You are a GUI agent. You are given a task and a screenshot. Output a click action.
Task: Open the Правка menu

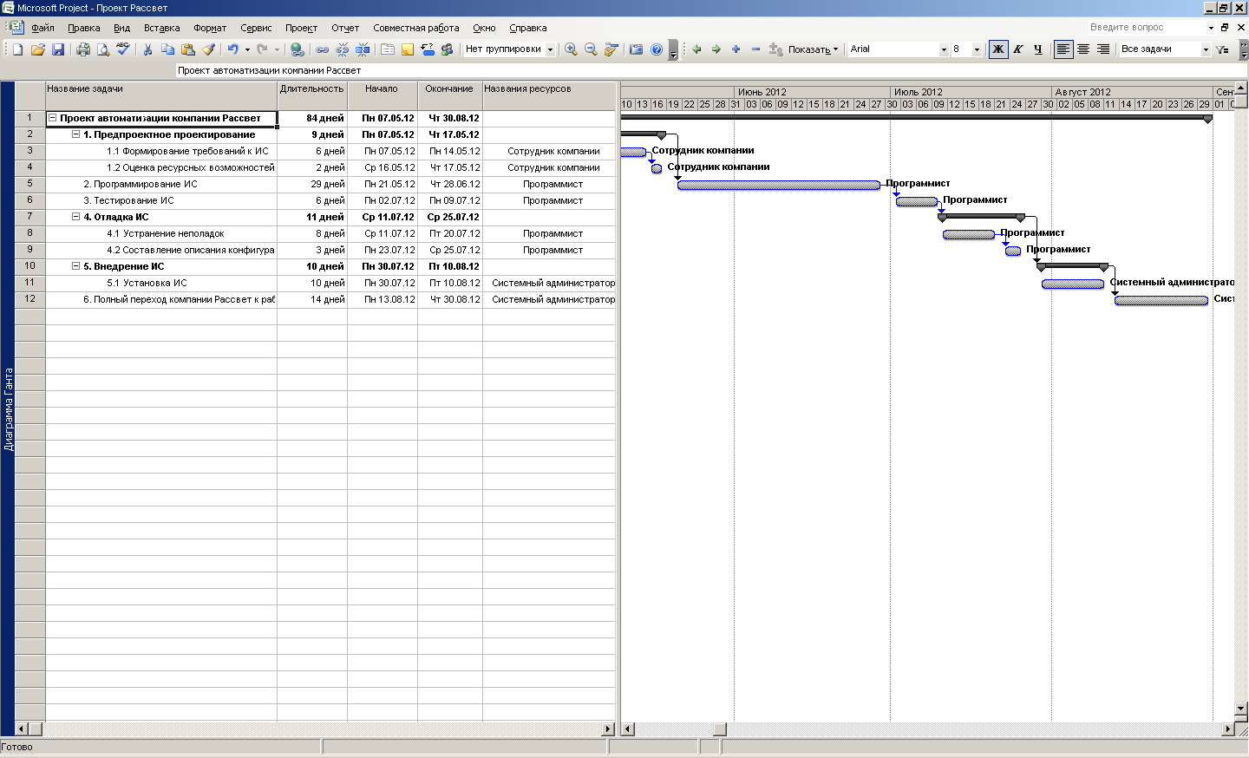point(84,28)
